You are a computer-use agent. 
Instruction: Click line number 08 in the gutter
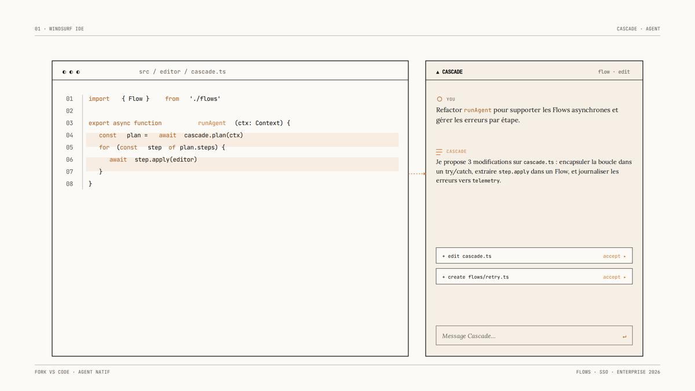(69, 184)
